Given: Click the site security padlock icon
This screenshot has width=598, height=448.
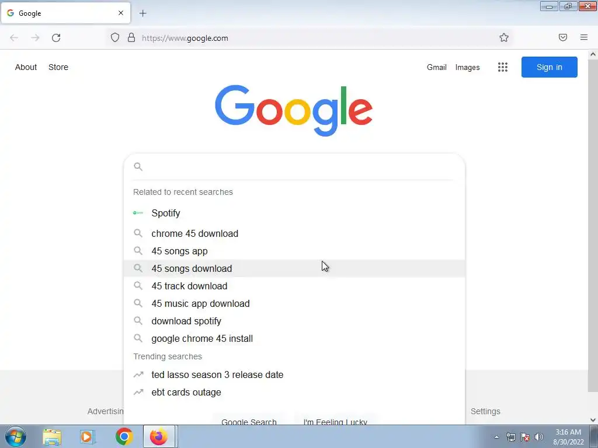Looking at the screenshot, I should pos(131,38).
